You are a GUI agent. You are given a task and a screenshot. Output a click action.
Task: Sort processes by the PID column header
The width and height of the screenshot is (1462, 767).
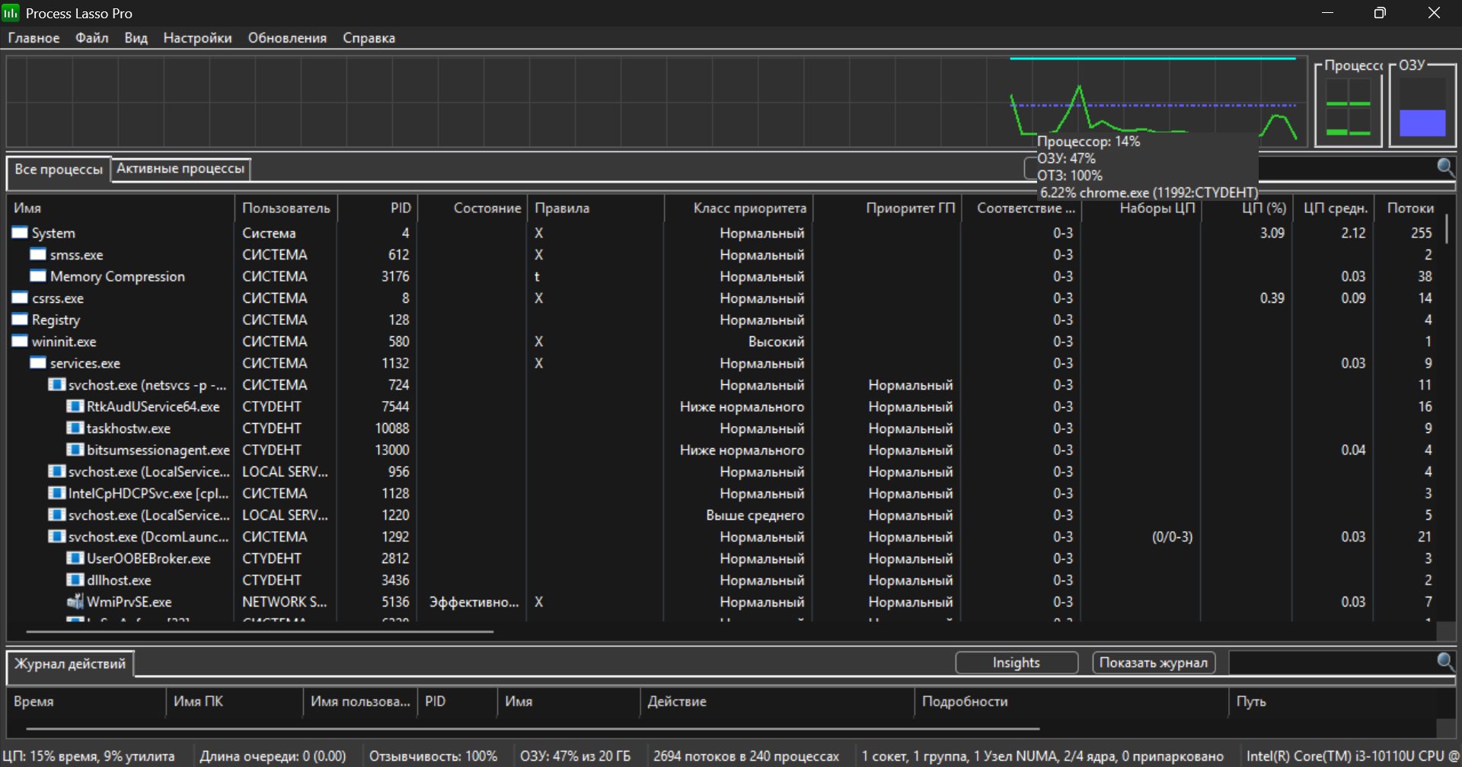(400, 208)
